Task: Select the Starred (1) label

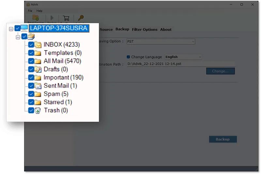Action: point(58,102)
